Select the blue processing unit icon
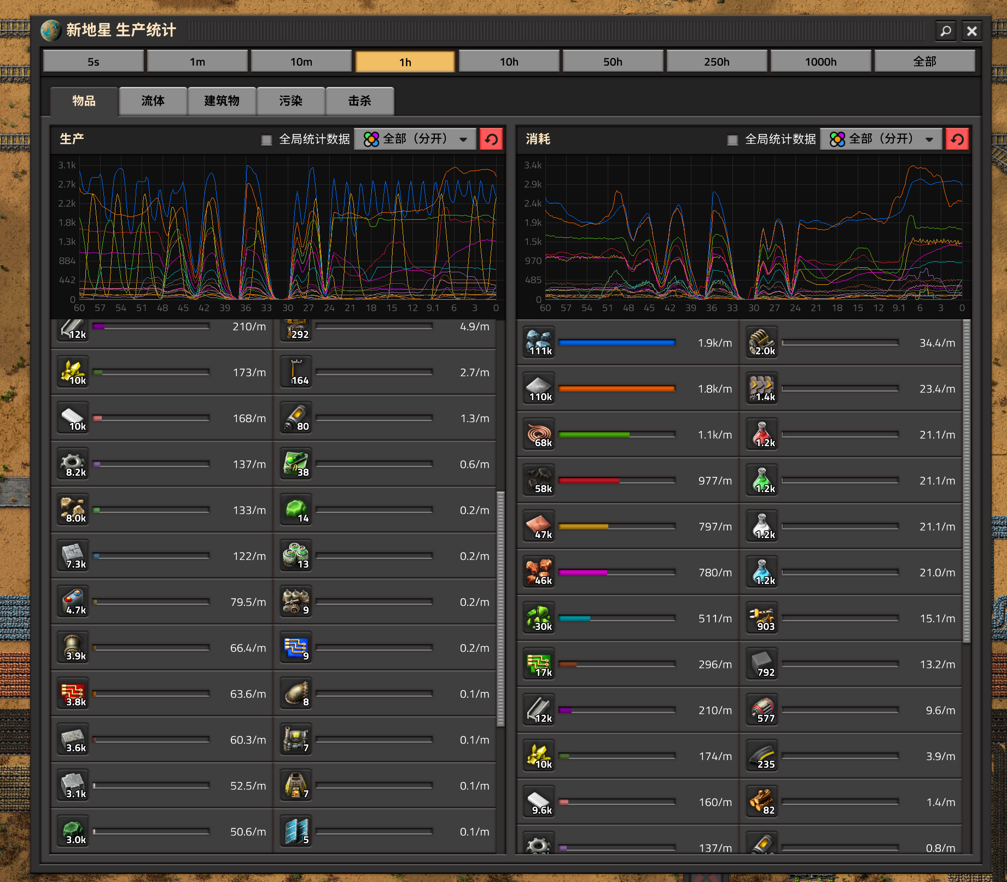 (x=296, y=648)
